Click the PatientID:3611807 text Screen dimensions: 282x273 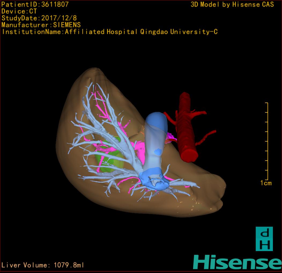35,4
